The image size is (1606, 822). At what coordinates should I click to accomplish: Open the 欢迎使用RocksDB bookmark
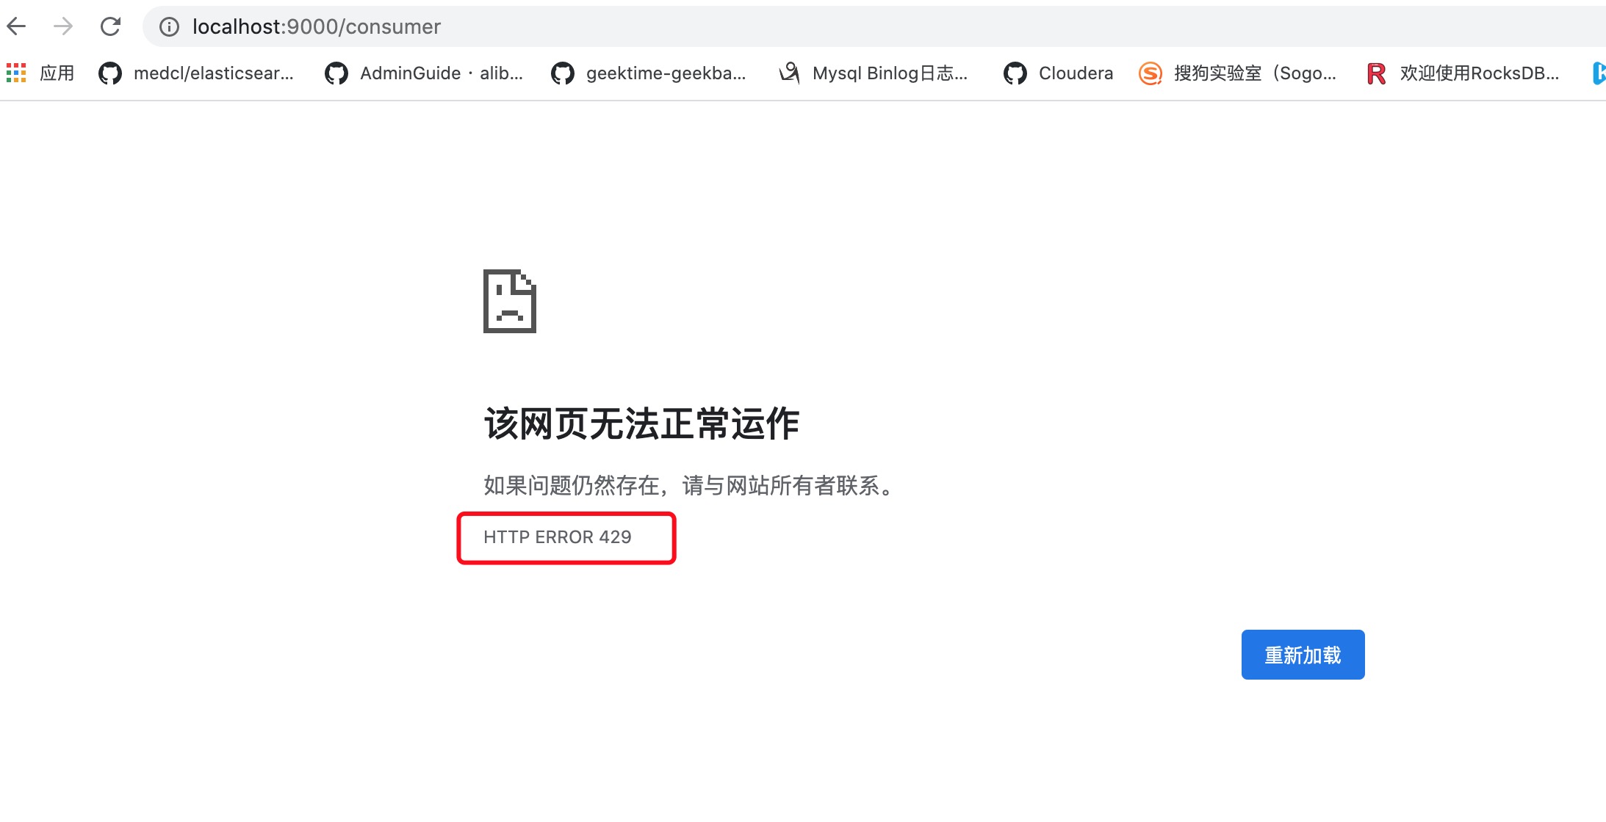click(1463, 73)
